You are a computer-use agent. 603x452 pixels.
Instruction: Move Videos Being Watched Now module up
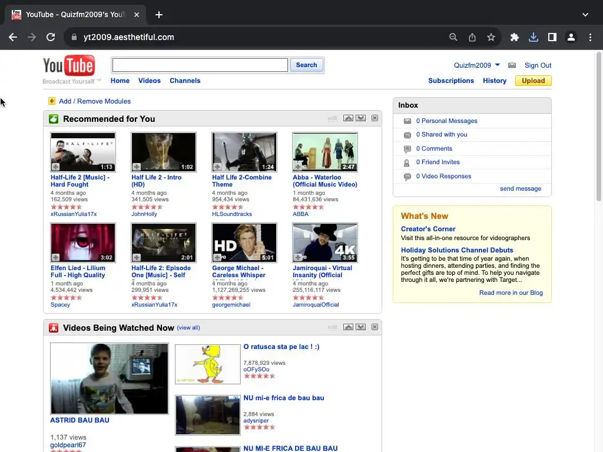coord(348,327)
